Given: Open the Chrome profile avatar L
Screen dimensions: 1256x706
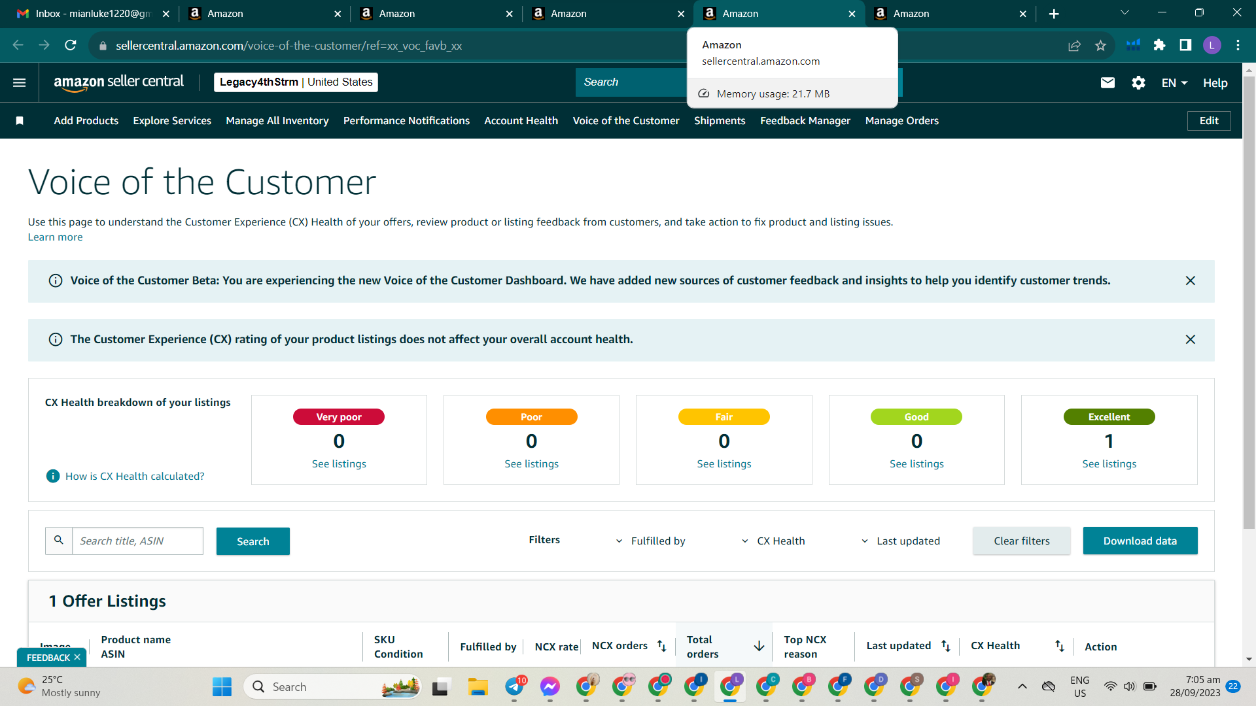Looking at the screenshot, I should pos(1212,45).
